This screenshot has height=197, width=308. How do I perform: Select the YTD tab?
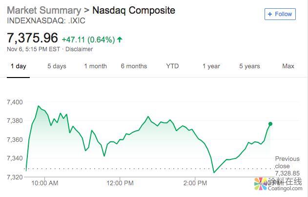point(172,66)
